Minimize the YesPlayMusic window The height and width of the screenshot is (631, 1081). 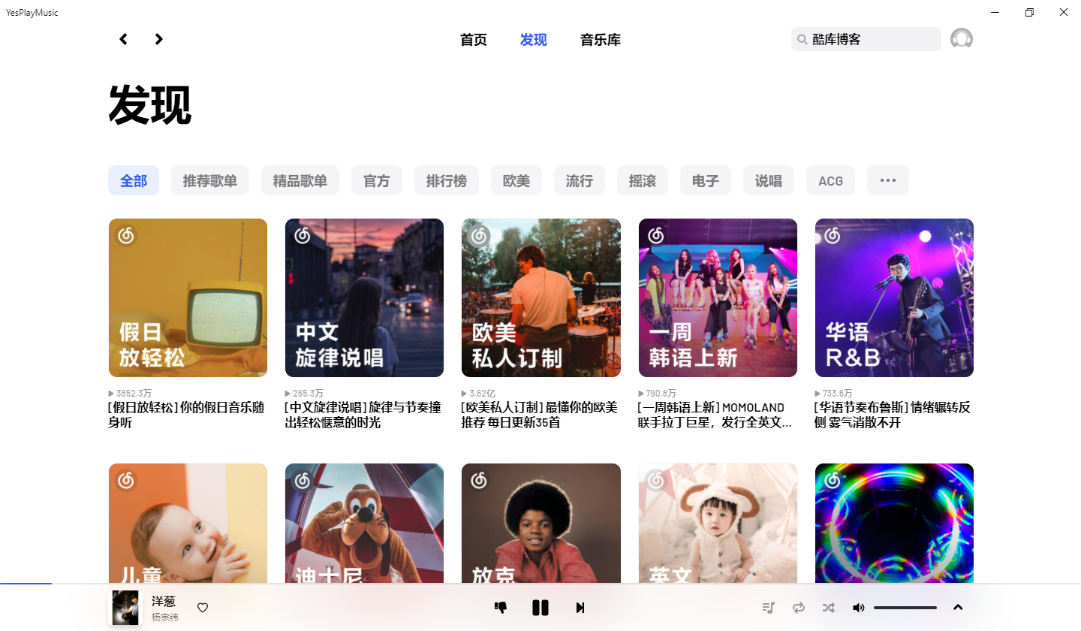click(995, 12)
